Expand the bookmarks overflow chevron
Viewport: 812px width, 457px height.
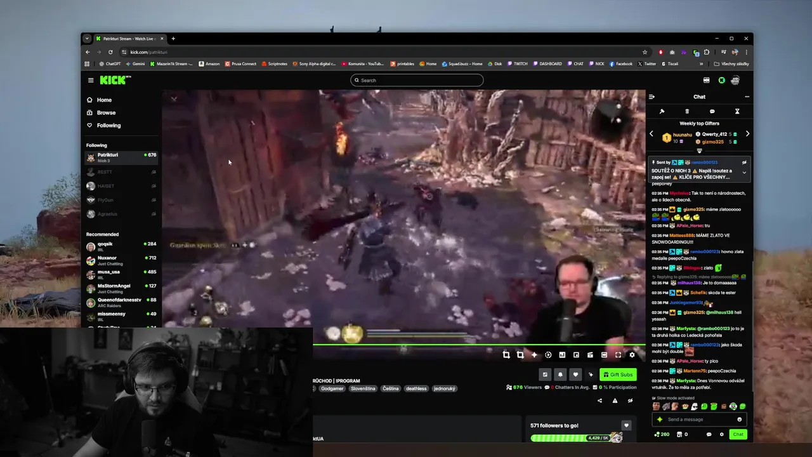(x=701, y=63)
